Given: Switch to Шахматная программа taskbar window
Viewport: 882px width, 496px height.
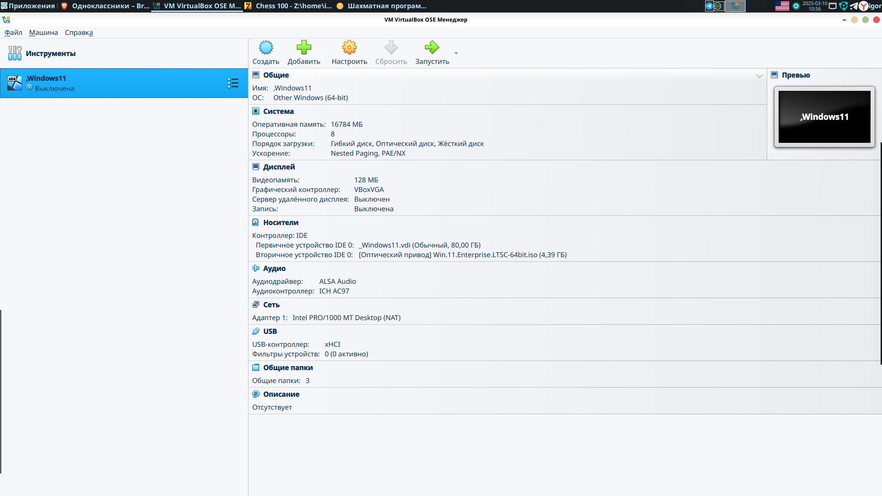Looking at the screenshot, I should (x=382, y=6).
